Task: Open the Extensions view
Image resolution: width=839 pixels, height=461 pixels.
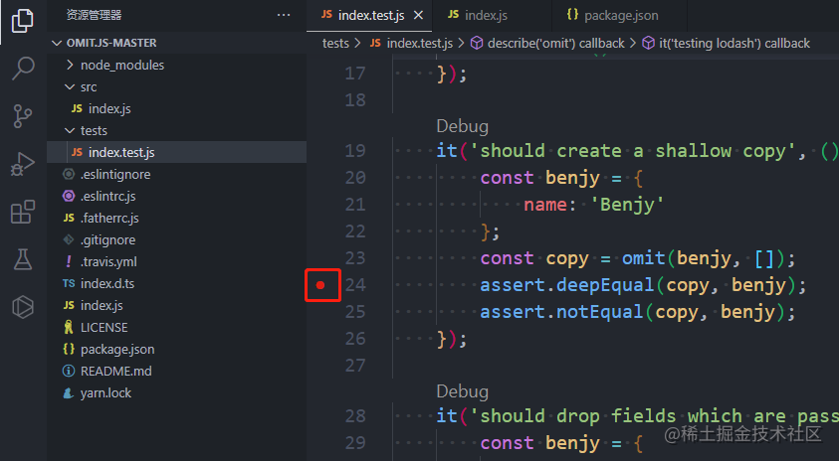Action: tap(23, 212)
